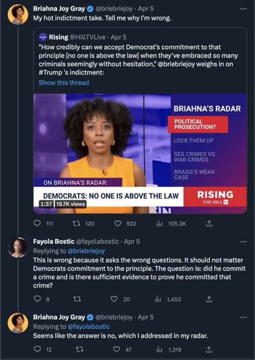Retweet Fayola Bostic's reply
Image resolution: width=255 pixels, height=360 pixels.
coord(75,299)
